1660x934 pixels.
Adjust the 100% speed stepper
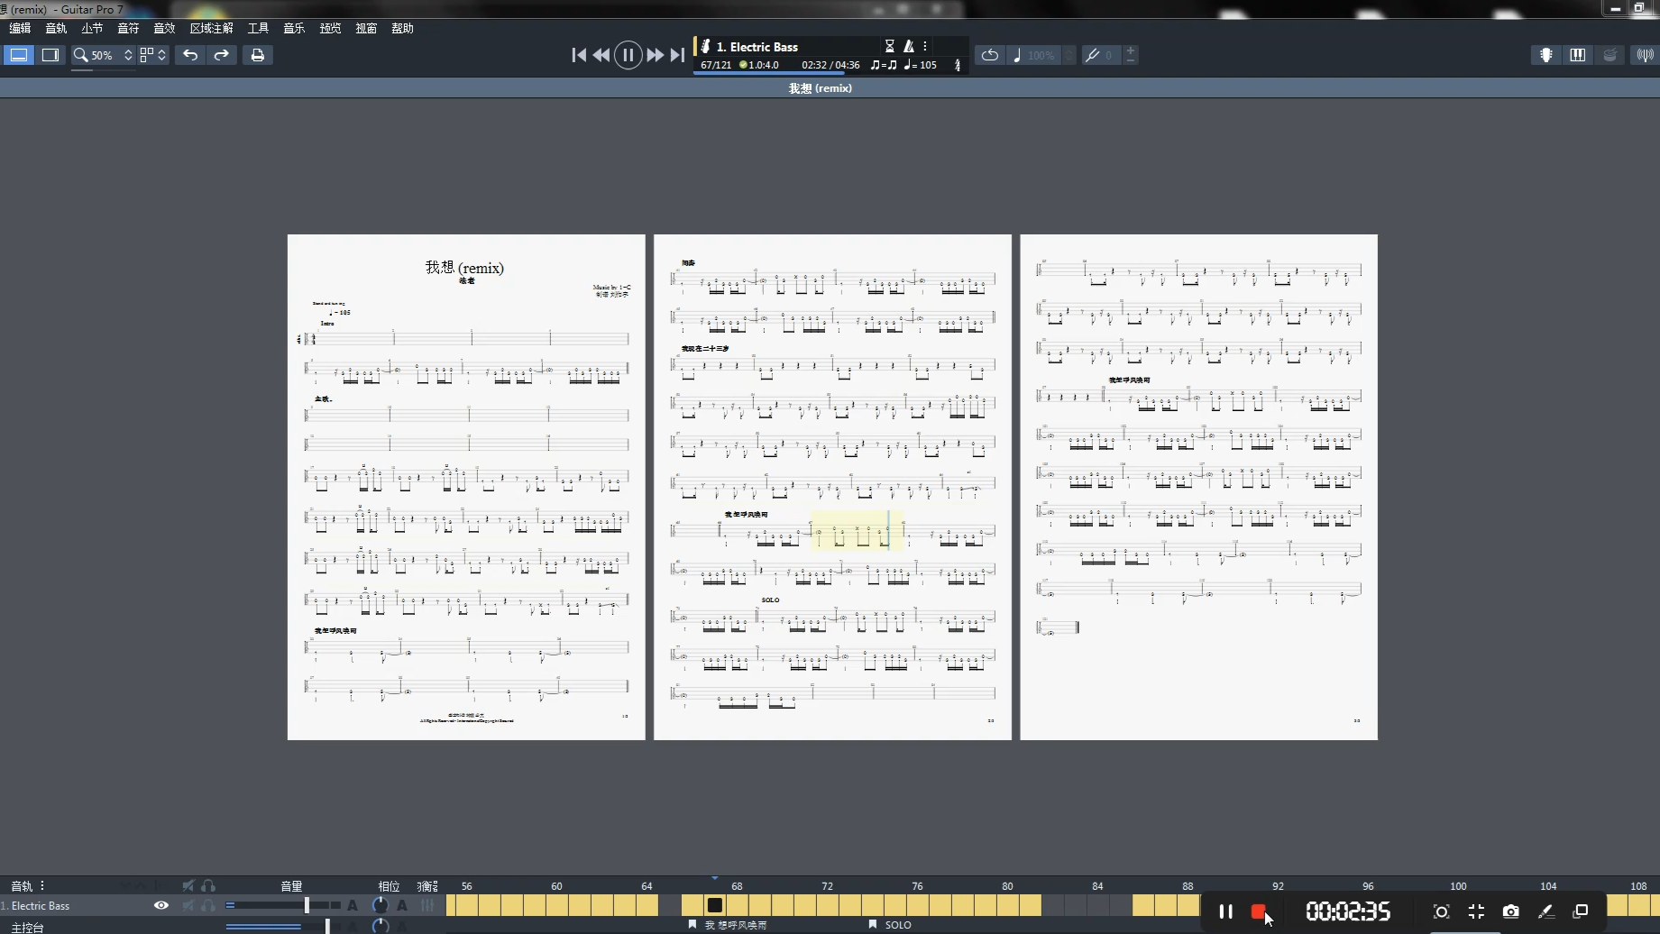pos(1069,55)
